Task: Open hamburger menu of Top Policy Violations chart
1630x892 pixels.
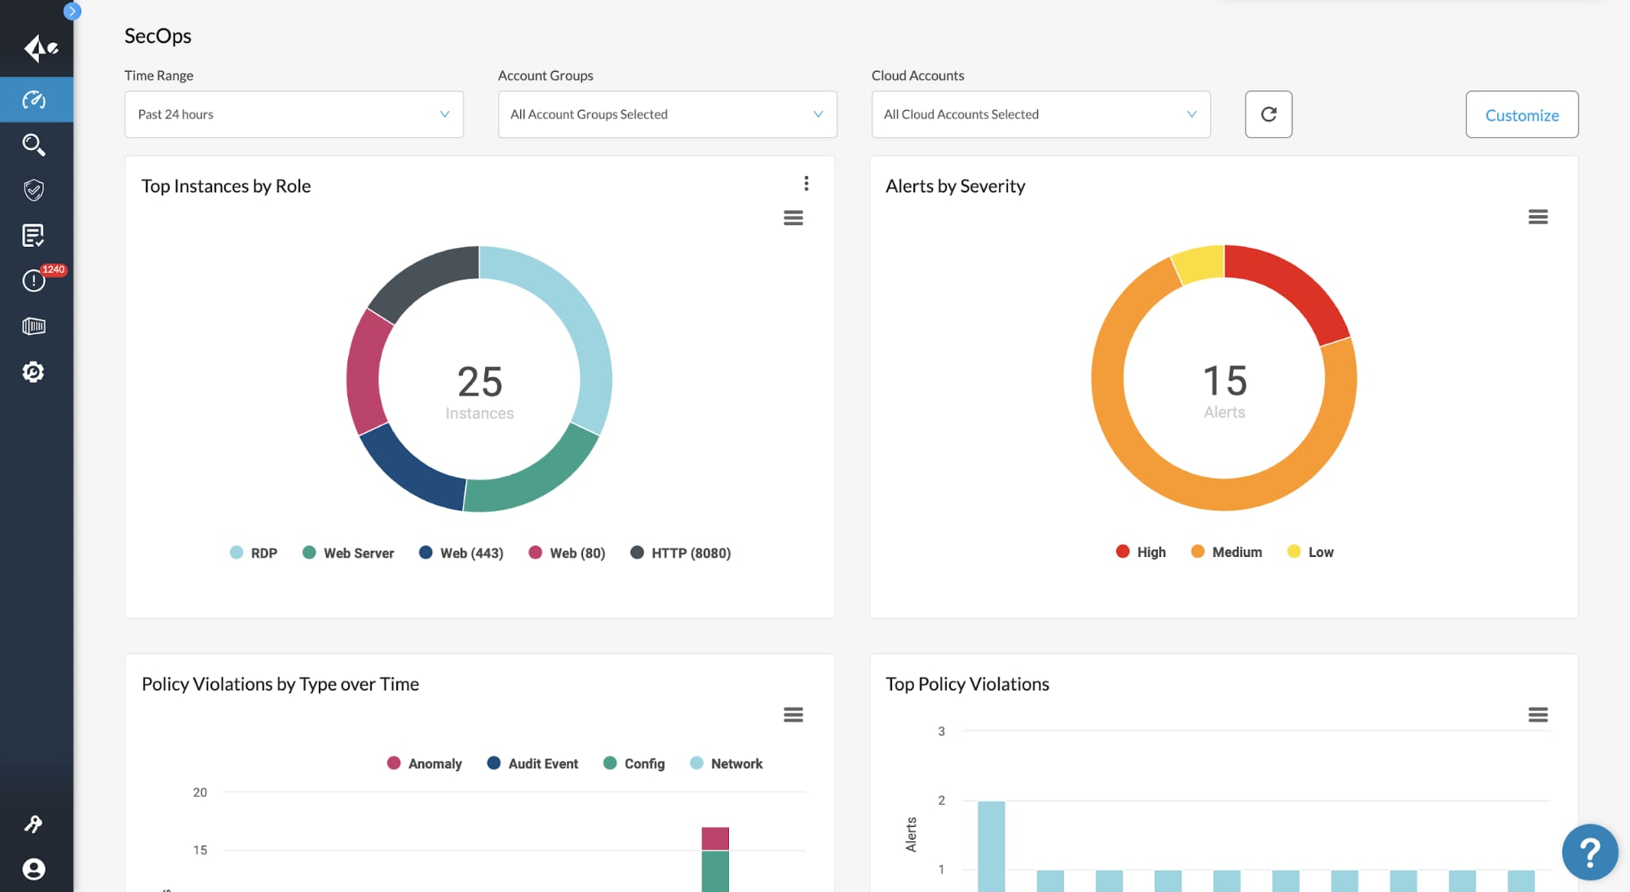Action: pos(1538,714)
